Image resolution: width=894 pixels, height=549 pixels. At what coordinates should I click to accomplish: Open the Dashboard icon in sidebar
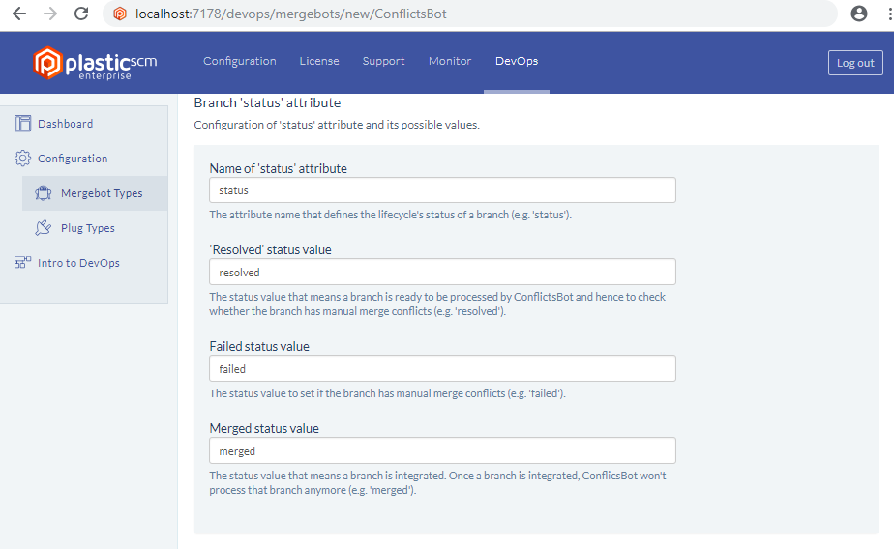(23, 124)
